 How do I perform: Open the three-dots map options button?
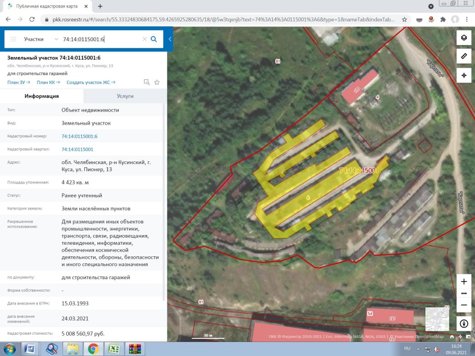[x=464, y=293]
